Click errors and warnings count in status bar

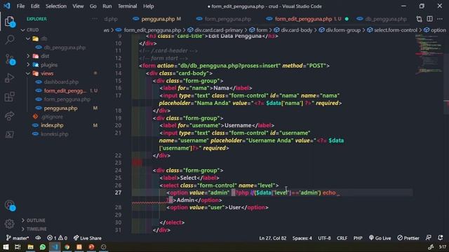click(x=58, y=238)
